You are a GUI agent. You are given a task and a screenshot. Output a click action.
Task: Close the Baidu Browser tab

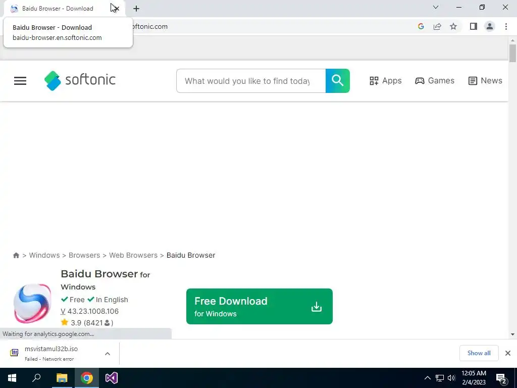[x=116, y=9]
